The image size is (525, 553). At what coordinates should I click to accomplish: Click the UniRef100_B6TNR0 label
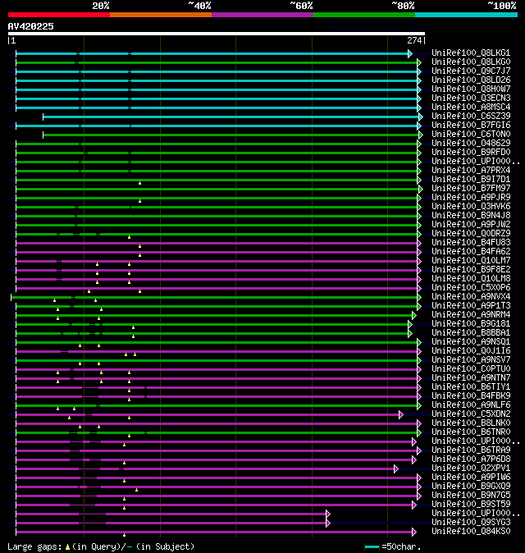(x=471, y=432)
